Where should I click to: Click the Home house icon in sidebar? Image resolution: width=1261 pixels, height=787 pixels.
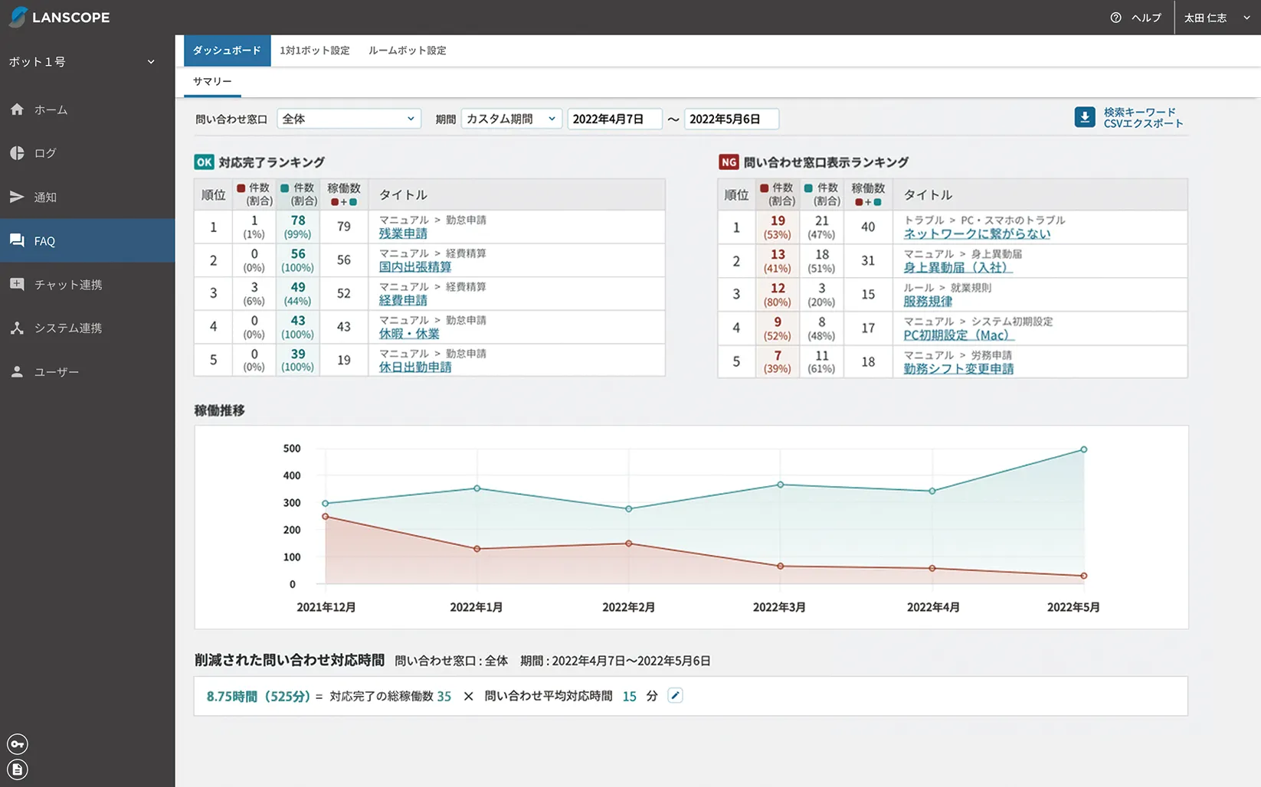17,109
